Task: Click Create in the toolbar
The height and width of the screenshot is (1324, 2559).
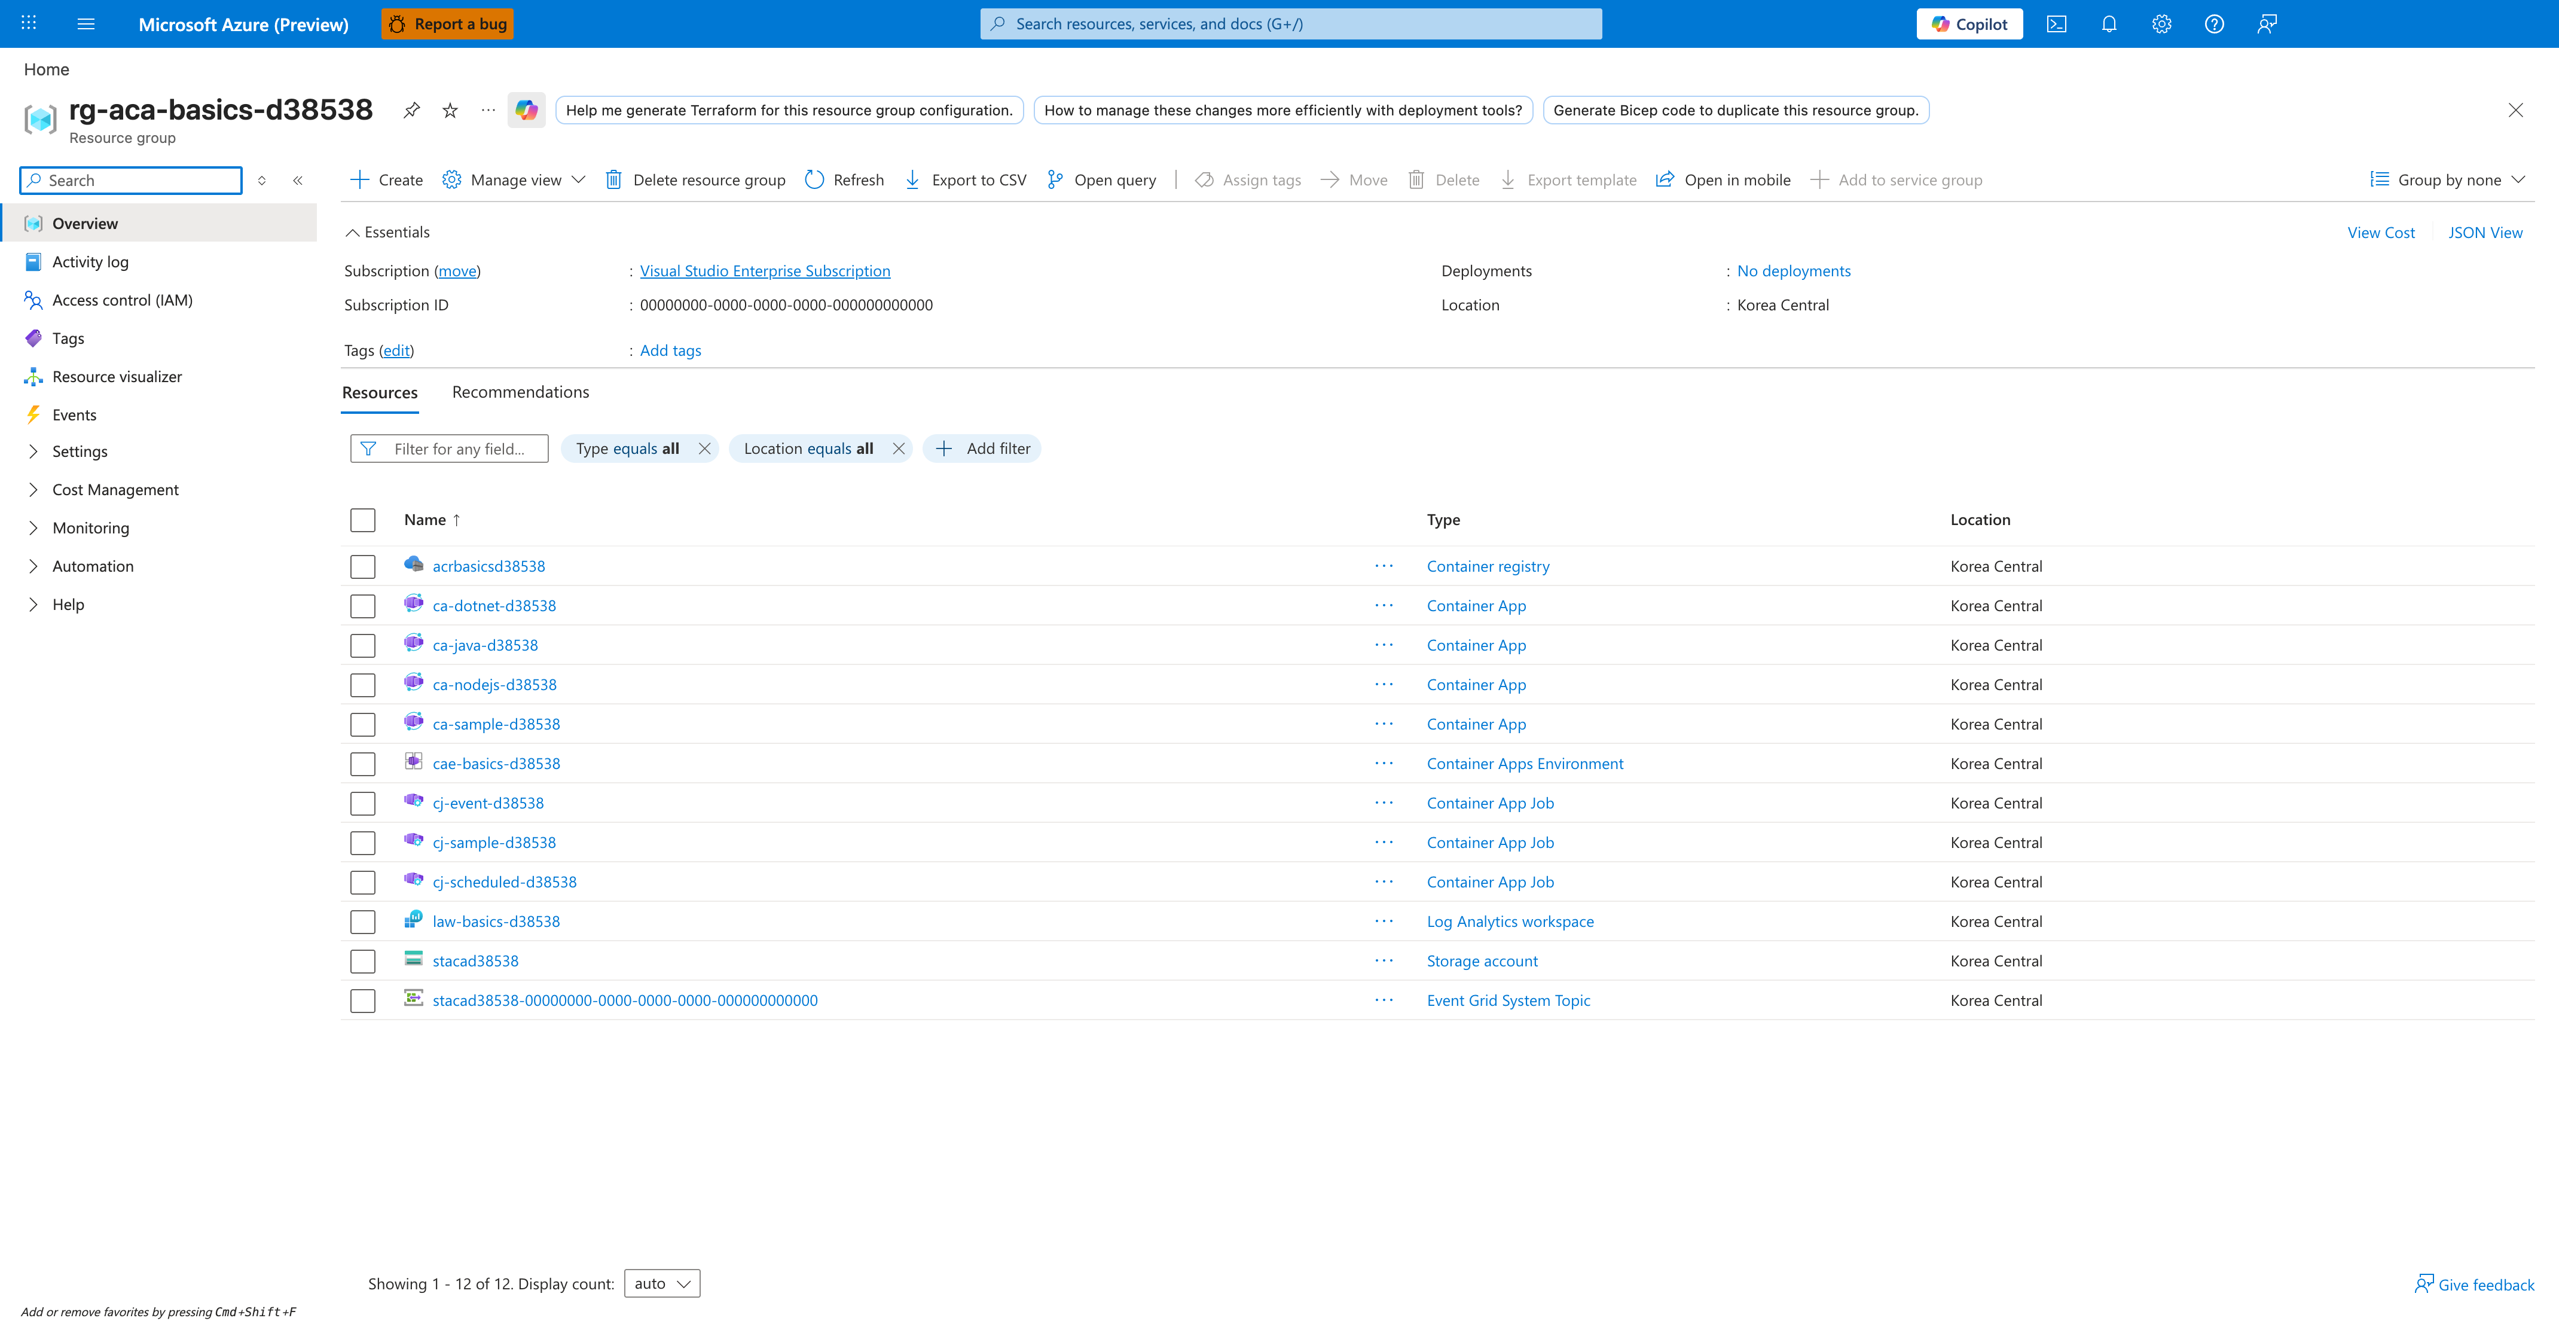Action: (386, 180)
